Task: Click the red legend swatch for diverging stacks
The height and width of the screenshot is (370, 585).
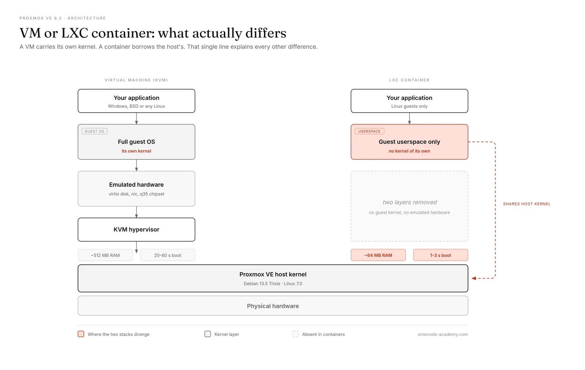Action: point(81,334)
